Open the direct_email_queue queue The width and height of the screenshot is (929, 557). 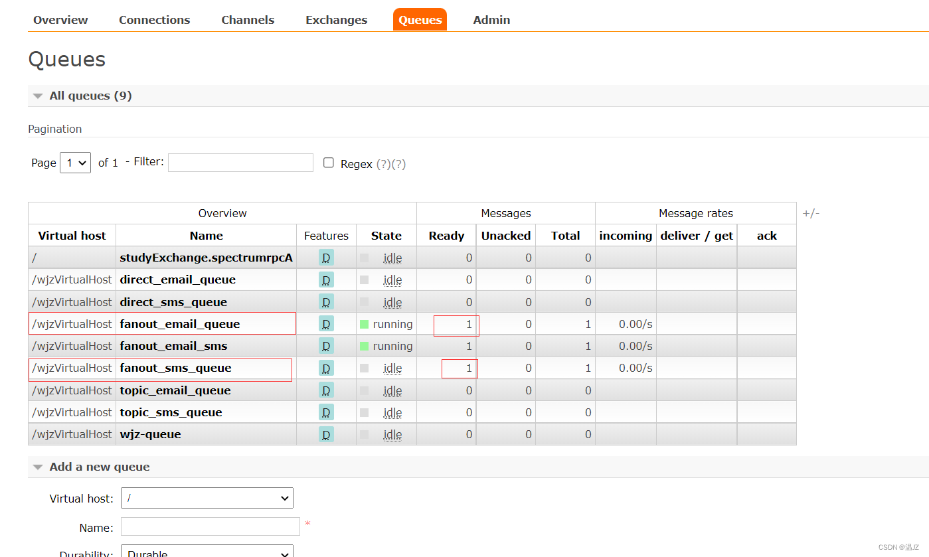coord(177,279)
